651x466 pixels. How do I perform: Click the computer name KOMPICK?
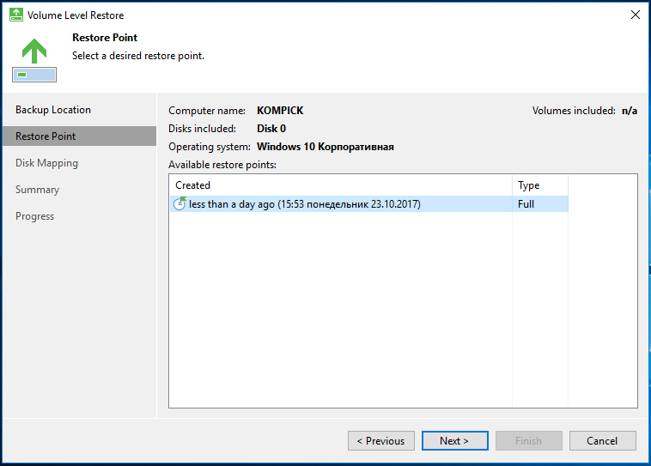tap(280, 111)
